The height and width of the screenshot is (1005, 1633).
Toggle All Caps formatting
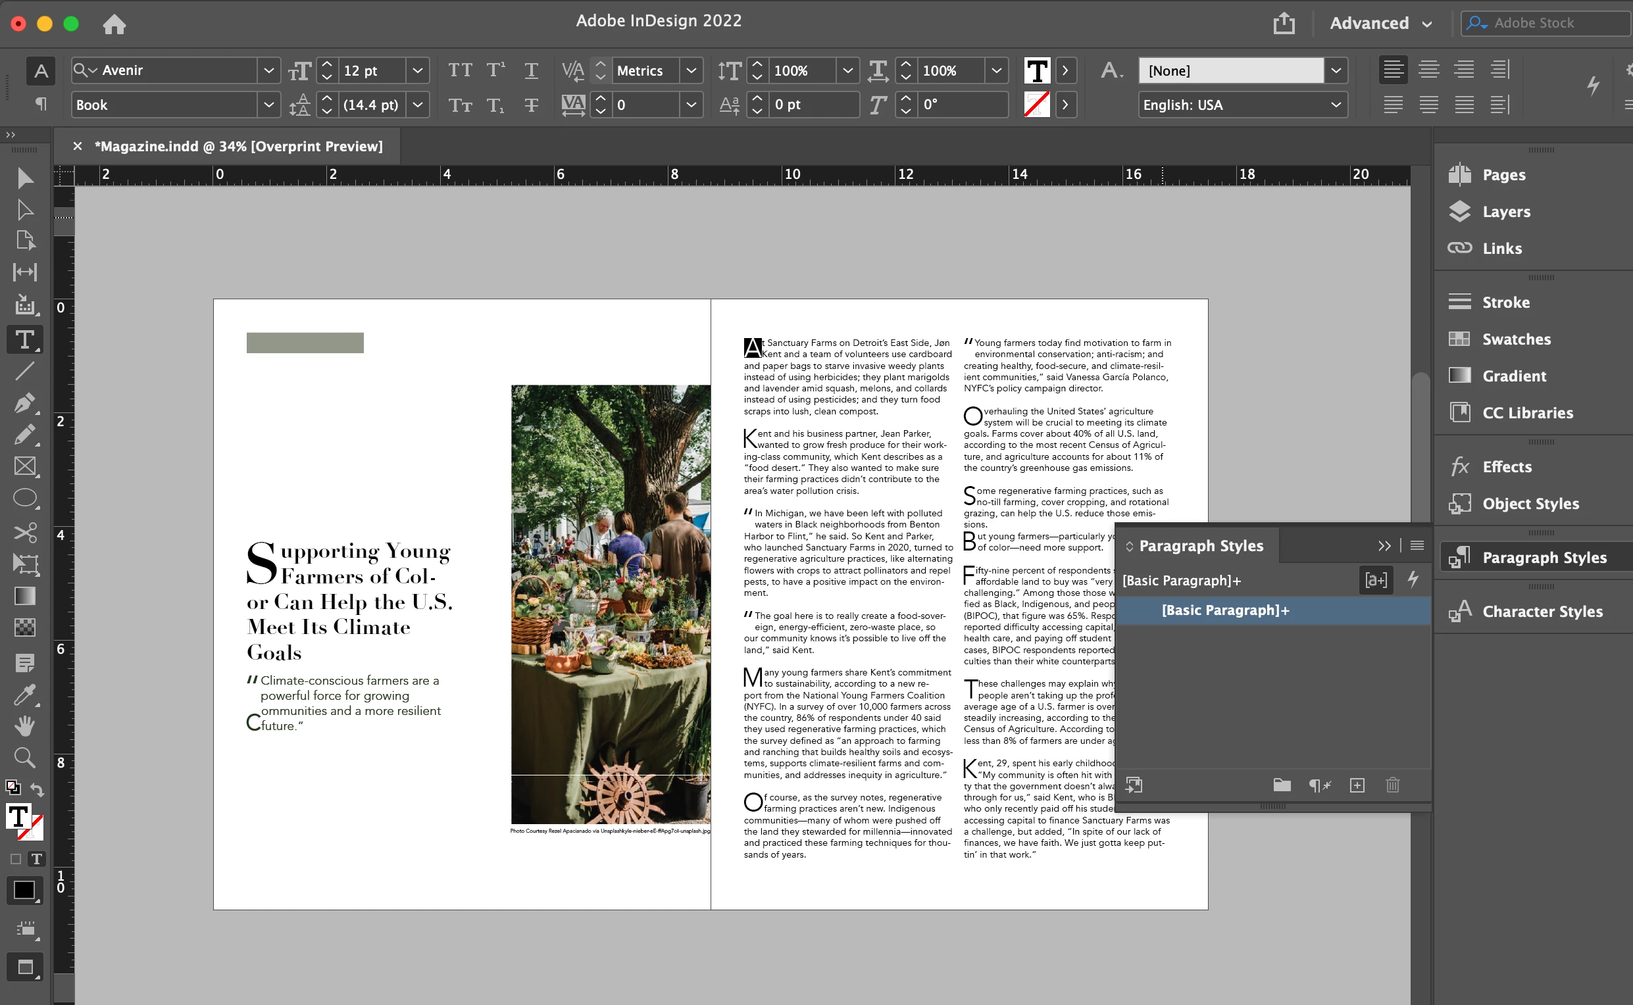click(x=460, y=70)
